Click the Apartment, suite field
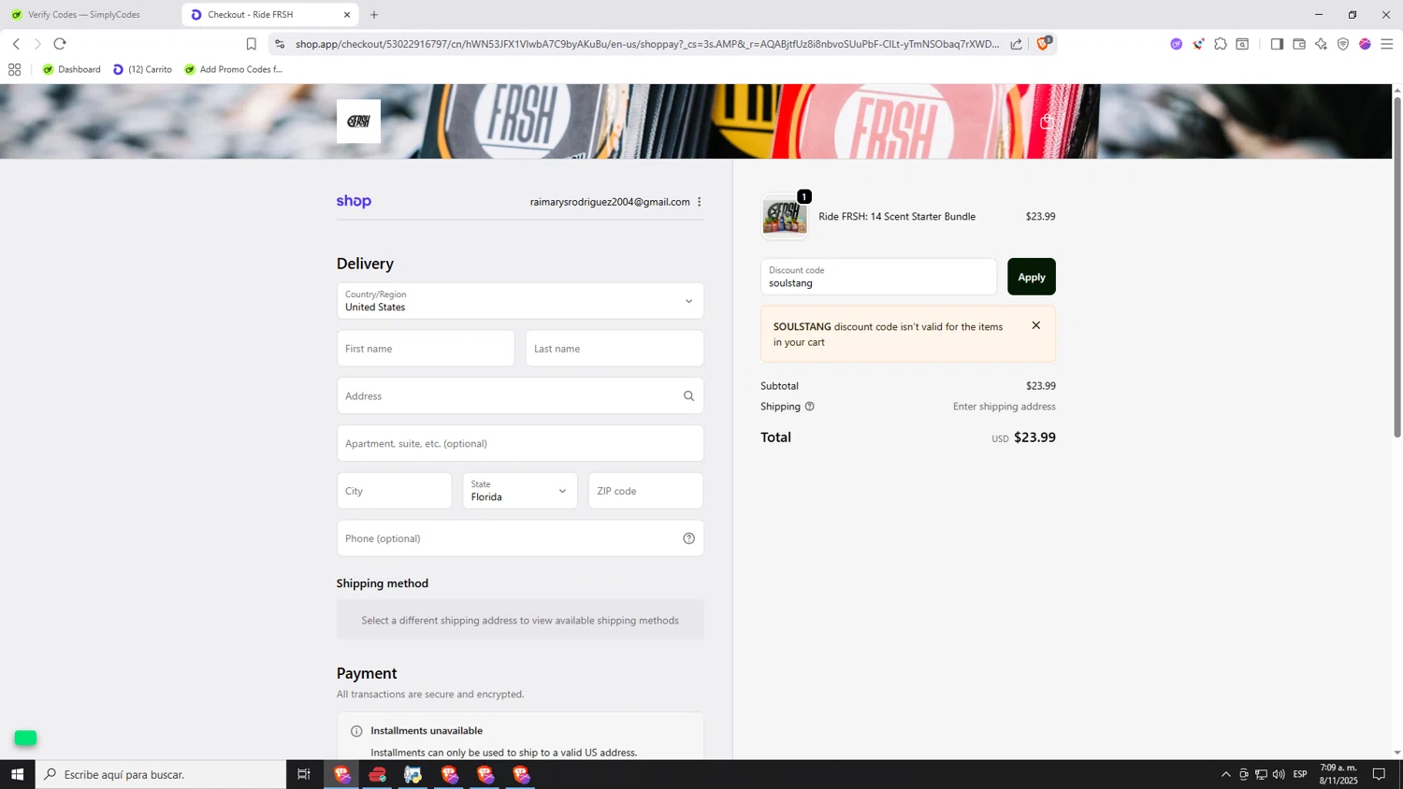 (520, 443)
